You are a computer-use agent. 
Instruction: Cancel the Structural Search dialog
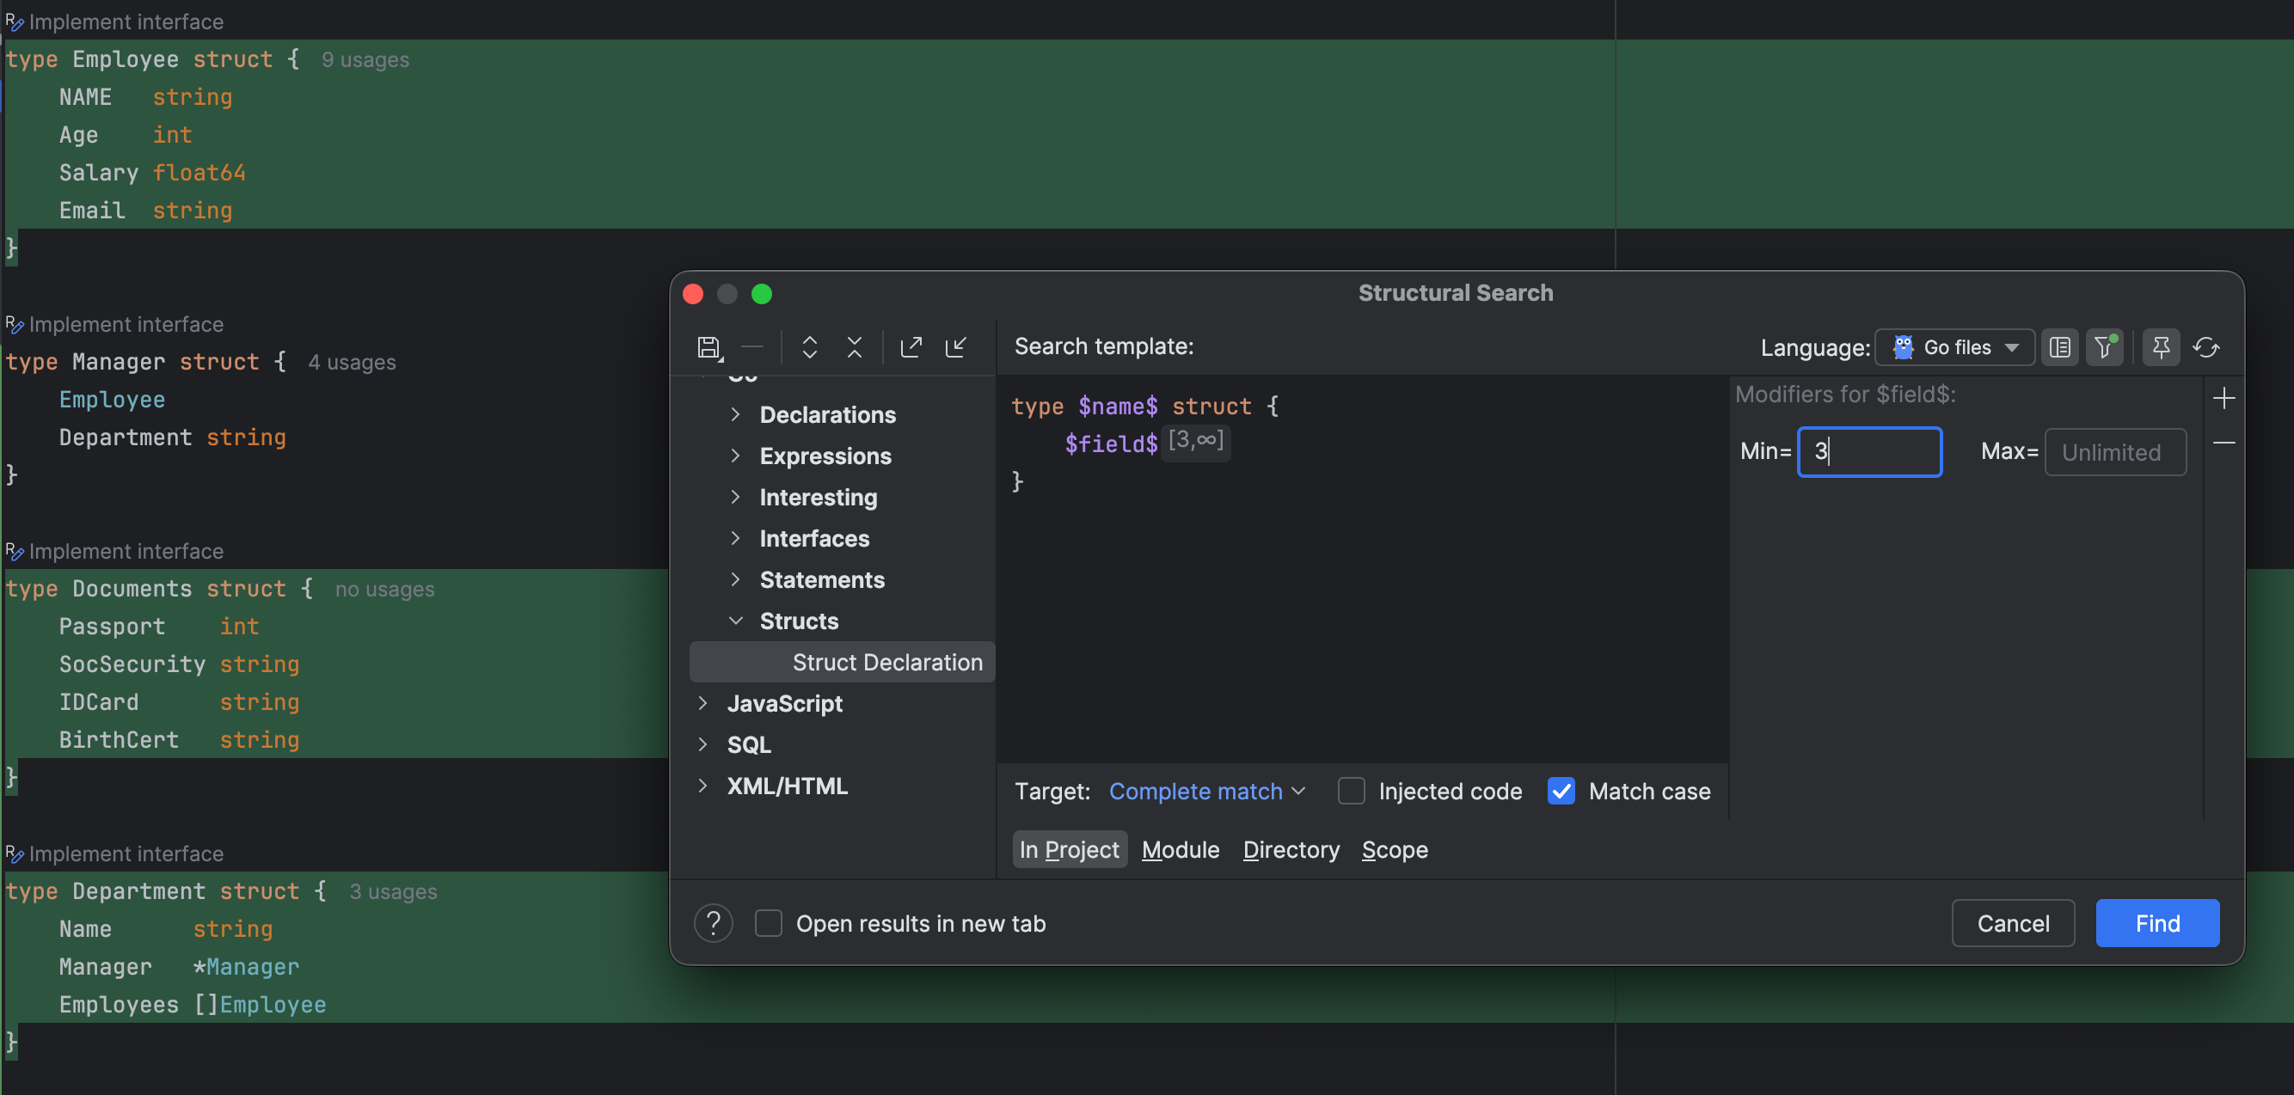[2013, 923]
